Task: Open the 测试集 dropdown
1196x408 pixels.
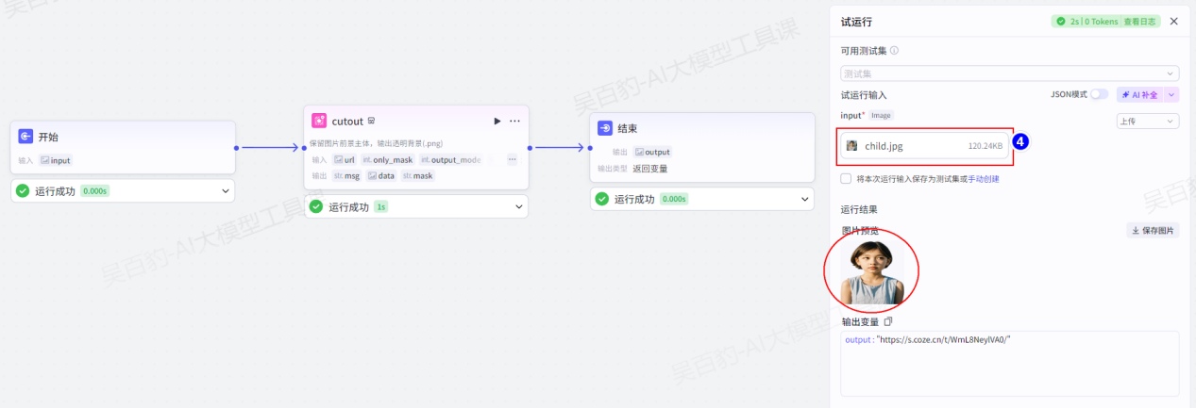Action: click(1009, 73)
